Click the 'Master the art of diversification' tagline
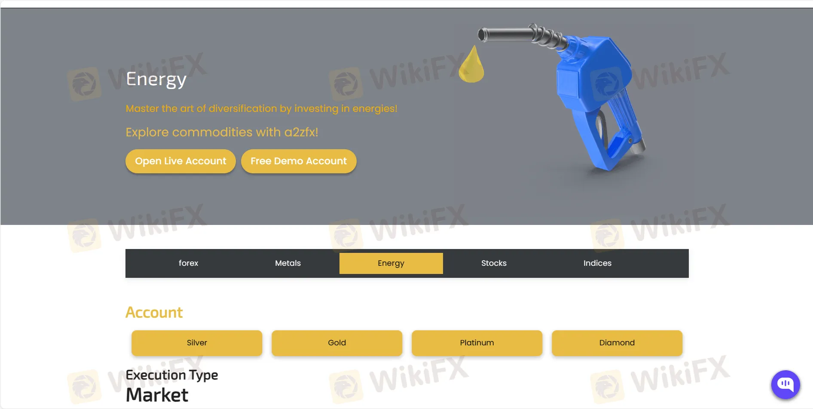This screenshot has height=409, width=813. tap(261, 108)
